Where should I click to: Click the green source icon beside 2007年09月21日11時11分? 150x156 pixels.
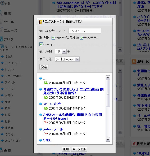point(46,108)
